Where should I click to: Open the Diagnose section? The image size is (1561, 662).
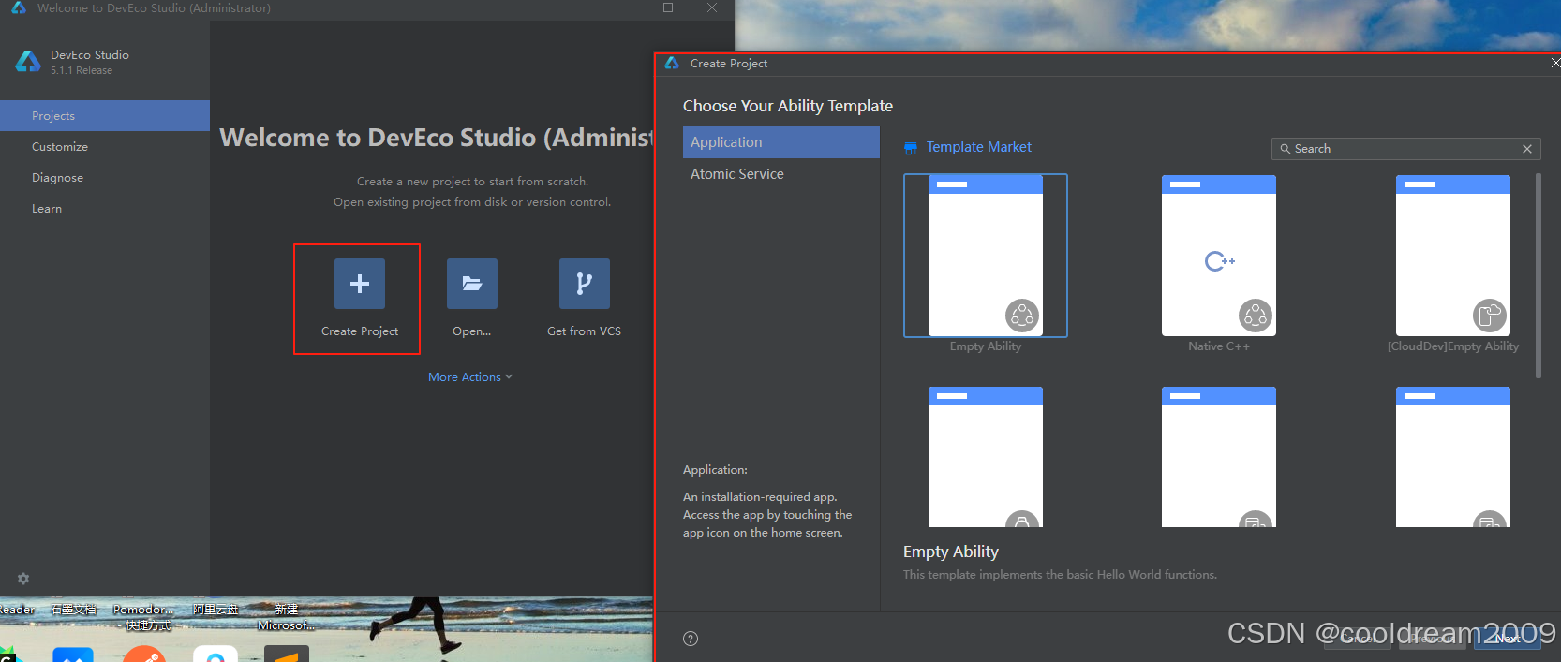[105, 178]
